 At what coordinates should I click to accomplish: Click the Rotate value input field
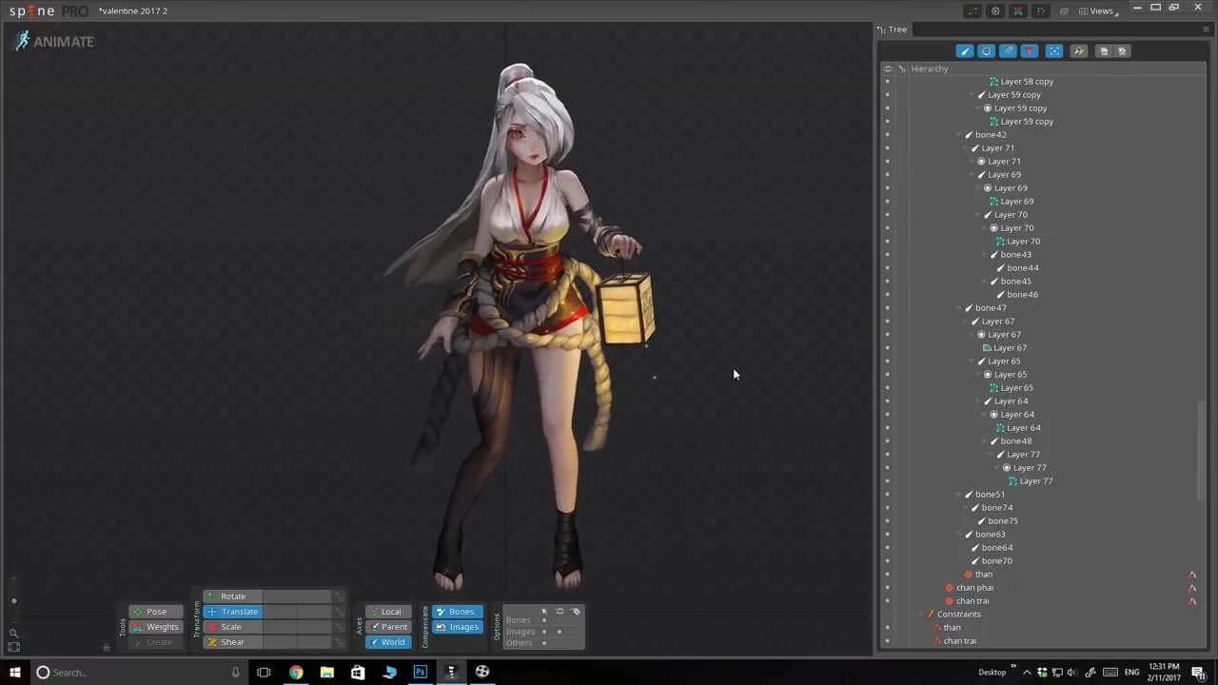296,597
